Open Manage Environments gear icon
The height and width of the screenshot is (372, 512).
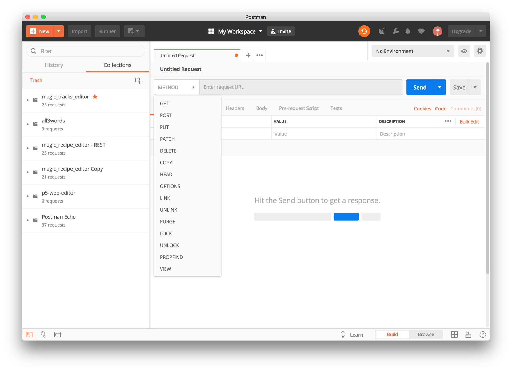click(x=480, y=51)
